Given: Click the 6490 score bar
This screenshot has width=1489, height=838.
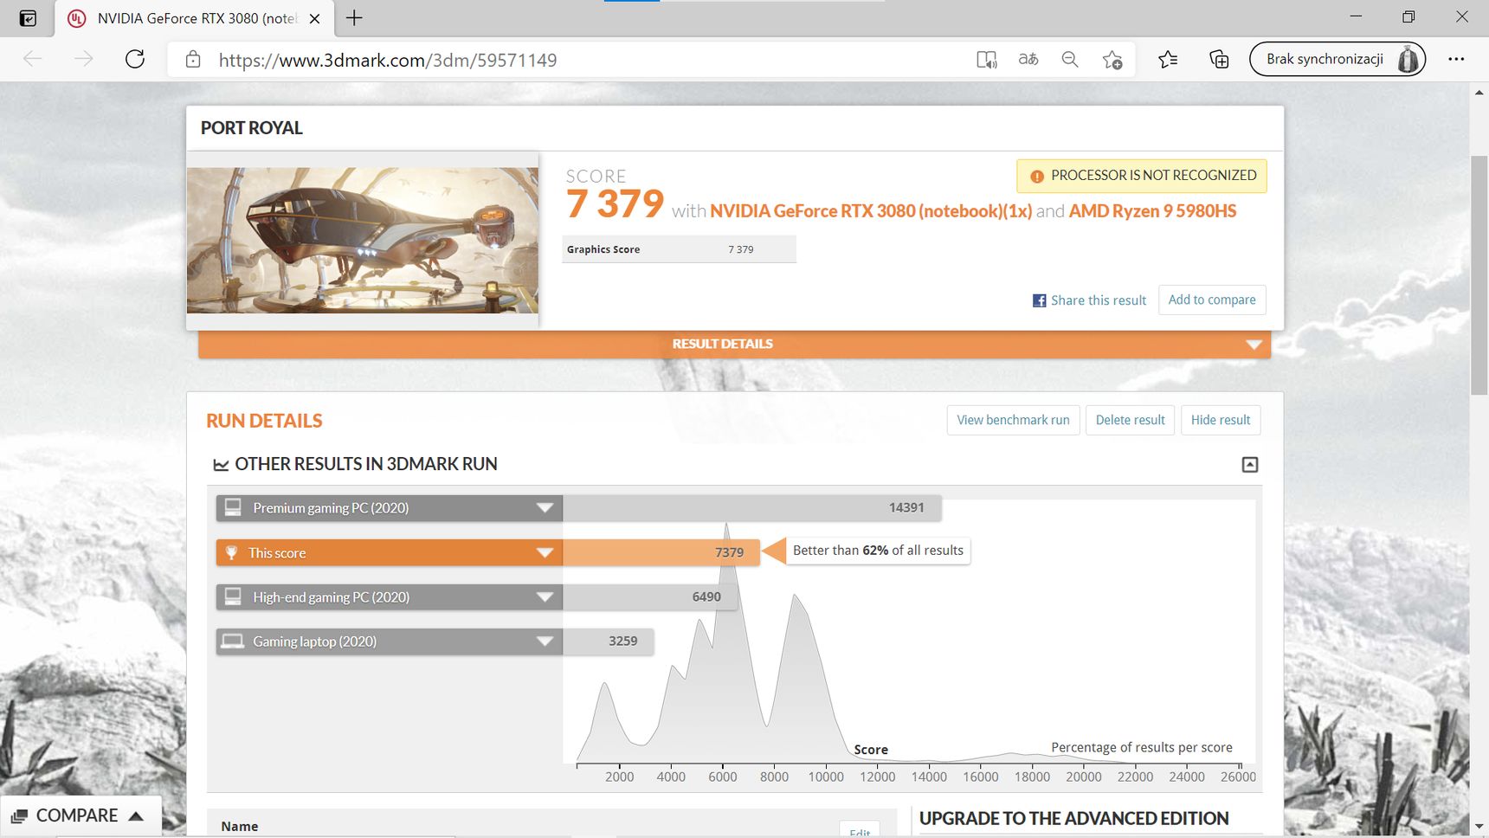Looking at the screenshot, I should click(650, 597).
